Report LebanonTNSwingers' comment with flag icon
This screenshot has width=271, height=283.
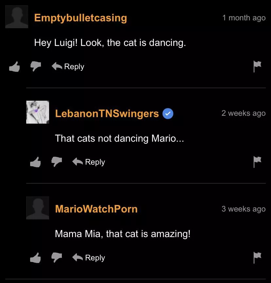pos(257,162)
